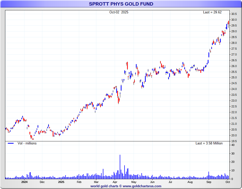Viewport: 242px width, 189px height.
Task: Click the 25.5 price axis label
Action: pos(234,72)
